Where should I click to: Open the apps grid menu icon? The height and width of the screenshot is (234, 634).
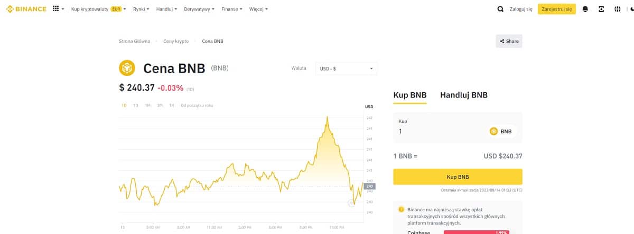tap(56, 9)
